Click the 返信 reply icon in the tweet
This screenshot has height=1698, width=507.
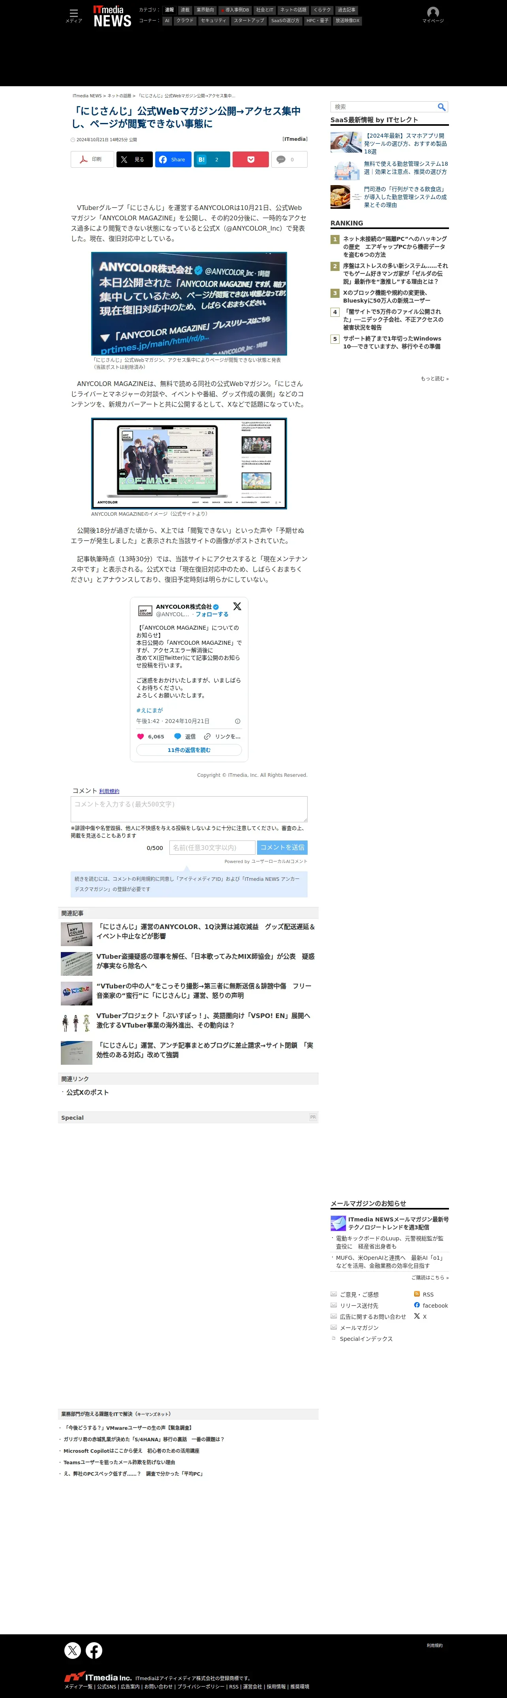178,736
